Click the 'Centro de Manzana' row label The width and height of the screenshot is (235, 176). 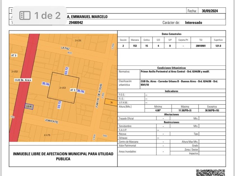[128, 142]
